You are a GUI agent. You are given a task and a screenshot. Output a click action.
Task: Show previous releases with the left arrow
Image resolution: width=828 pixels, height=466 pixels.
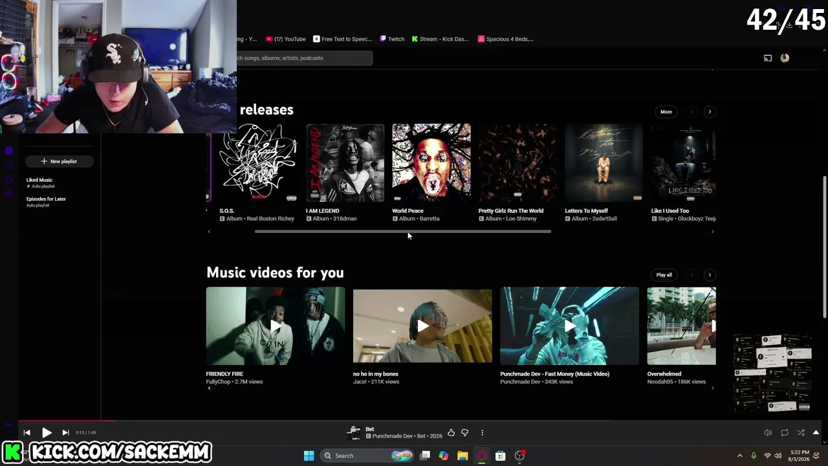pos(692,112)
